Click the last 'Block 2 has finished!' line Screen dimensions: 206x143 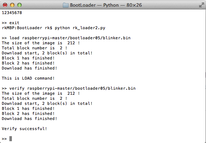coord(28,113)
